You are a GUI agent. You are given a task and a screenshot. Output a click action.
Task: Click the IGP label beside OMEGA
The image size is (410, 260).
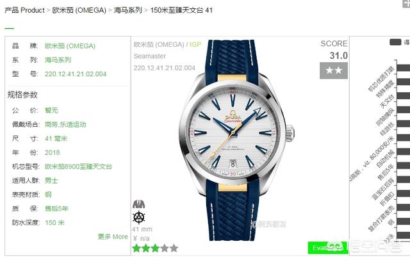coord(195,44)
